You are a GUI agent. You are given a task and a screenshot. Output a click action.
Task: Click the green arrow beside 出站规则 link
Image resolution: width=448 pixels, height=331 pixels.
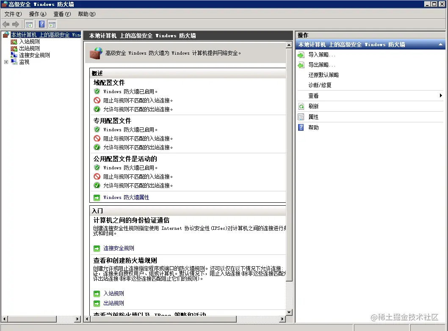coord(97,303)
